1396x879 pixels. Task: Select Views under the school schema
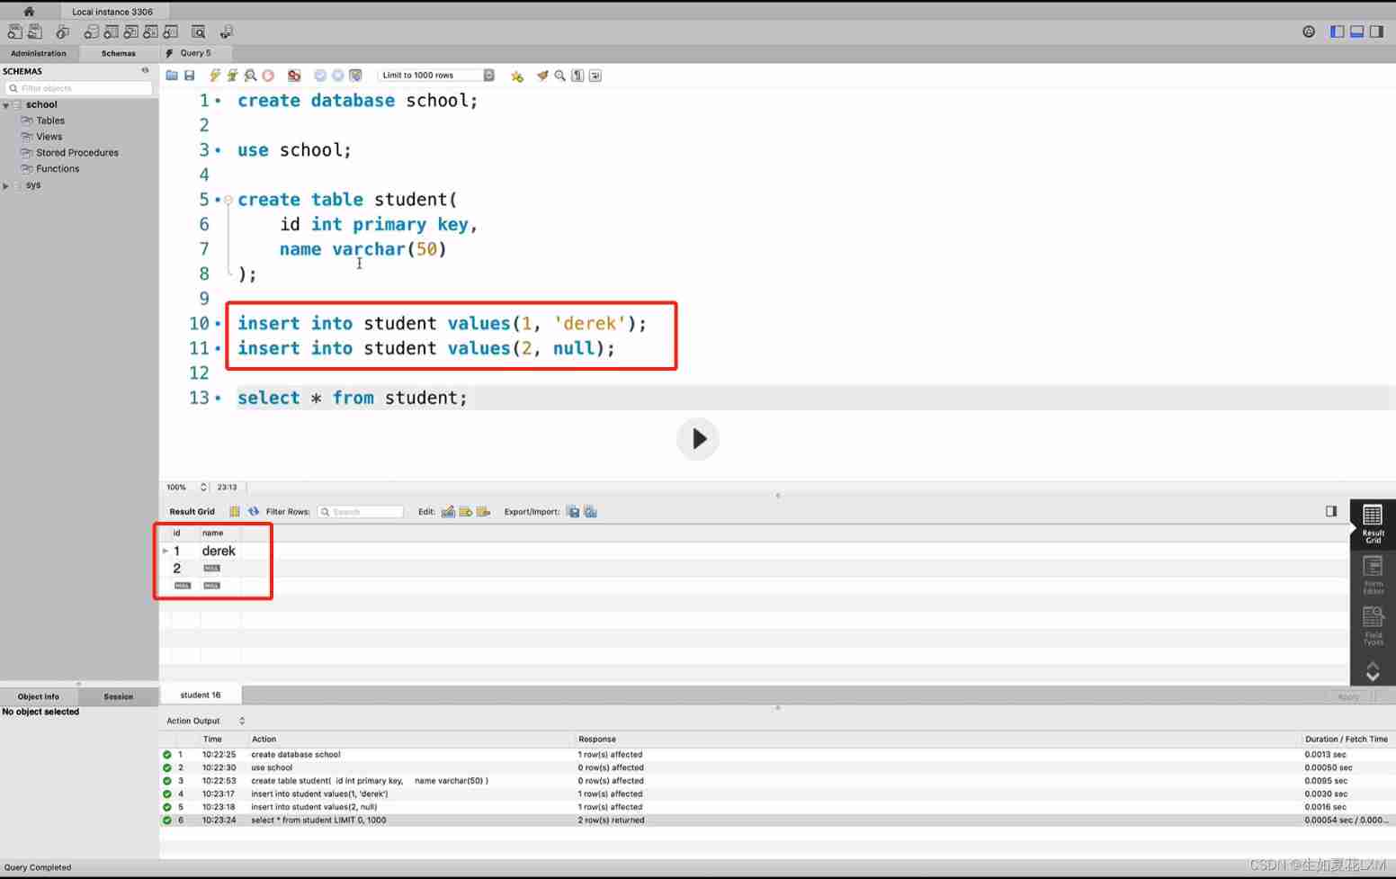49,137
